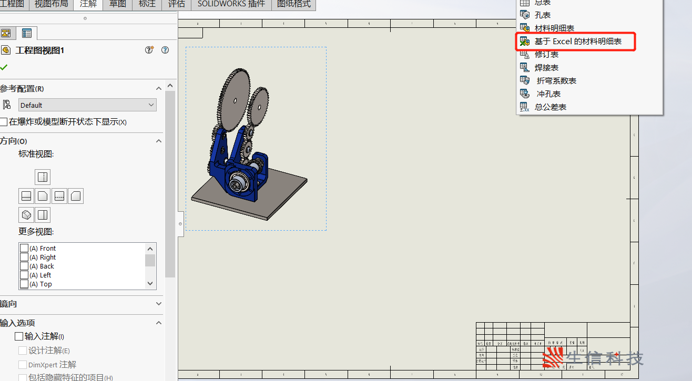Image resolution: width=692 pixels, height=381 pixels.
Task: Click the 标准视图: label
Action: (x=36, y=154)
